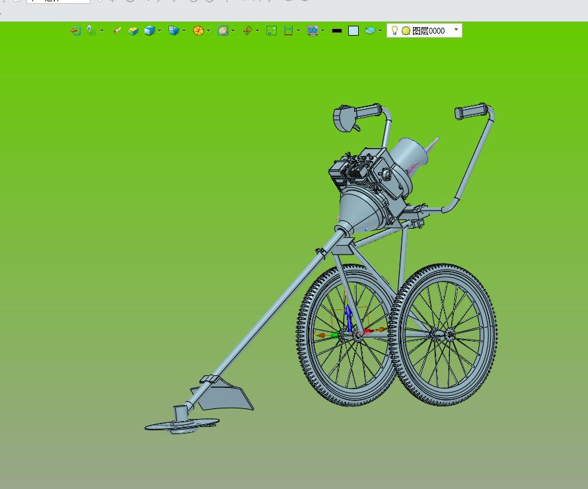Toggle the layer light-bulb visibility
Image resolution: width=588 pixels, height=489 pixels.
(394, 30)
